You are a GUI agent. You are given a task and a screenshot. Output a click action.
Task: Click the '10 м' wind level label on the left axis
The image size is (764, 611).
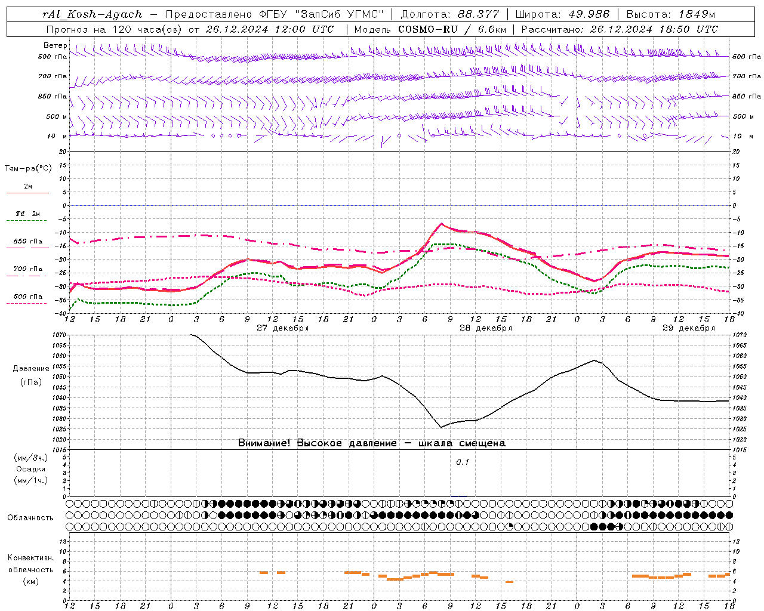tap(57, 136)
